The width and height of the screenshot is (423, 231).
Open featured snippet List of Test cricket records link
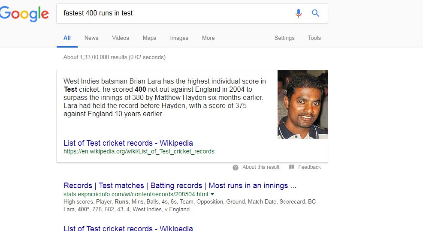click(128, 143)
